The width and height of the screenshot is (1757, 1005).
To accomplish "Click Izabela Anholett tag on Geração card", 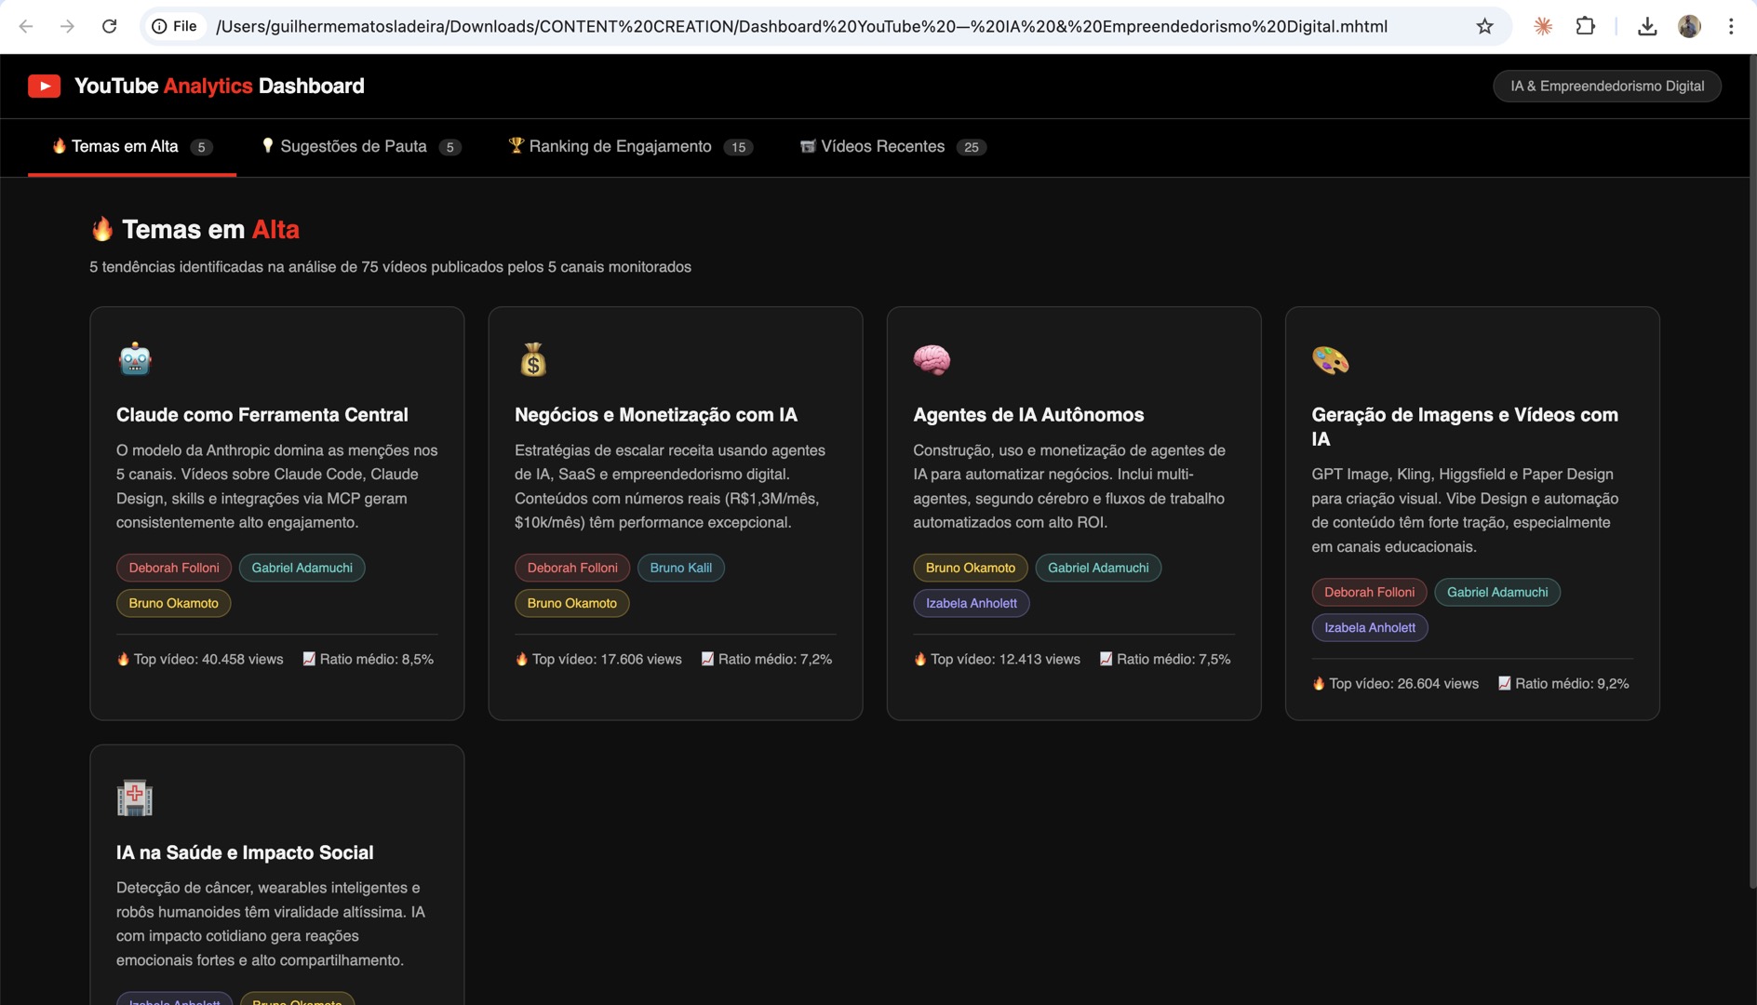I will (1370, 627).
